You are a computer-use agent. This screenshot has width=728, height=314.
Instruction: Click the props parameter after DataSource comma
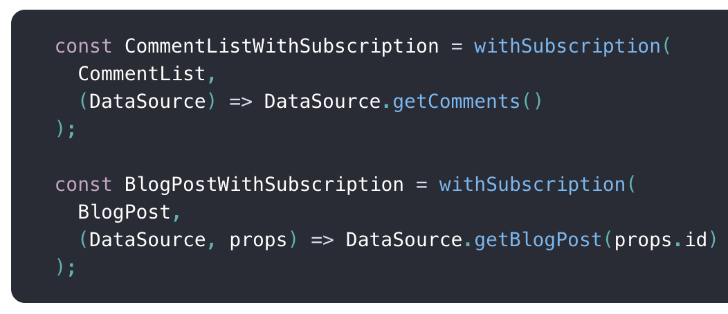click(257, 240)
